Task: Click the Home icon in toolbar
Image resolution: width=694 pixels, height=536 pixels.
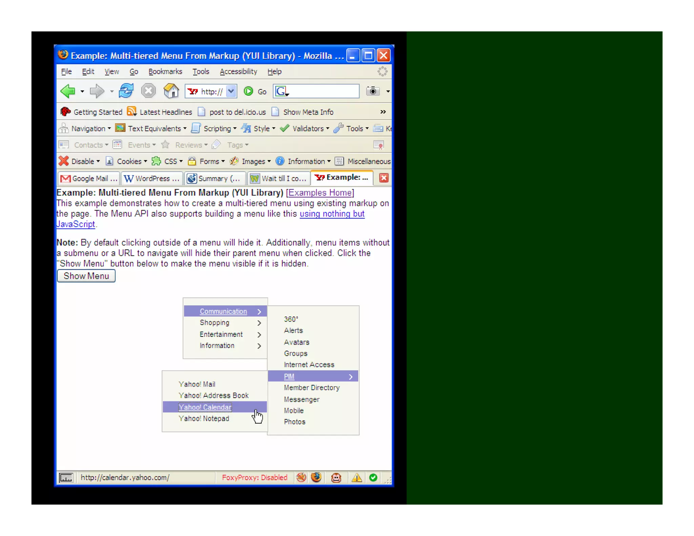Action: pyautogui.click(x=171, y=91)
